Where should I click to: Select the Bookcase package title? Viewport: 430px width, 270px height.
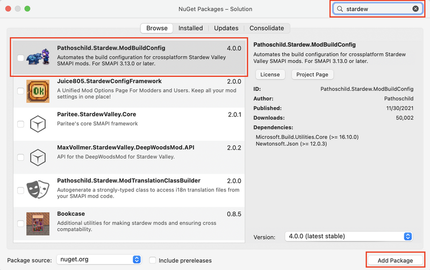71,214
